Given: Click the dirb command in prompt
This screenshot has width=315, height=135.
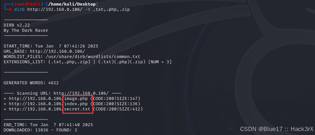Looking at the screenshot, I should (x=19, y=10).
